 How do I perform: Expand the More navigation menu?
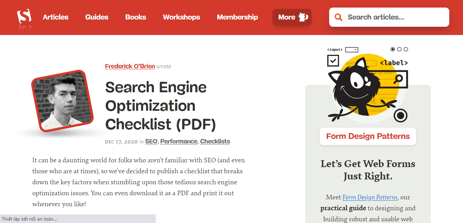292,17
